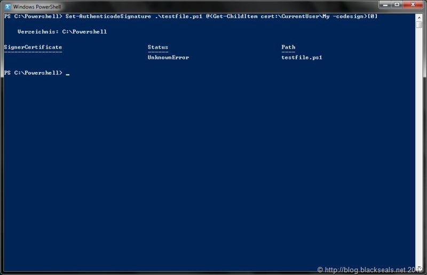
Task: Click the UnknownError status value
Action: [x=168, y=58]
